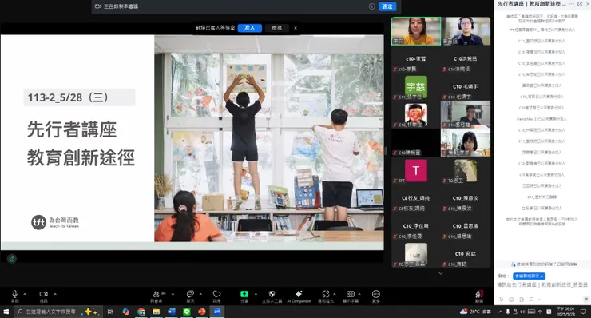
Task: Click the chat message input field
Action: pos(542,285)
